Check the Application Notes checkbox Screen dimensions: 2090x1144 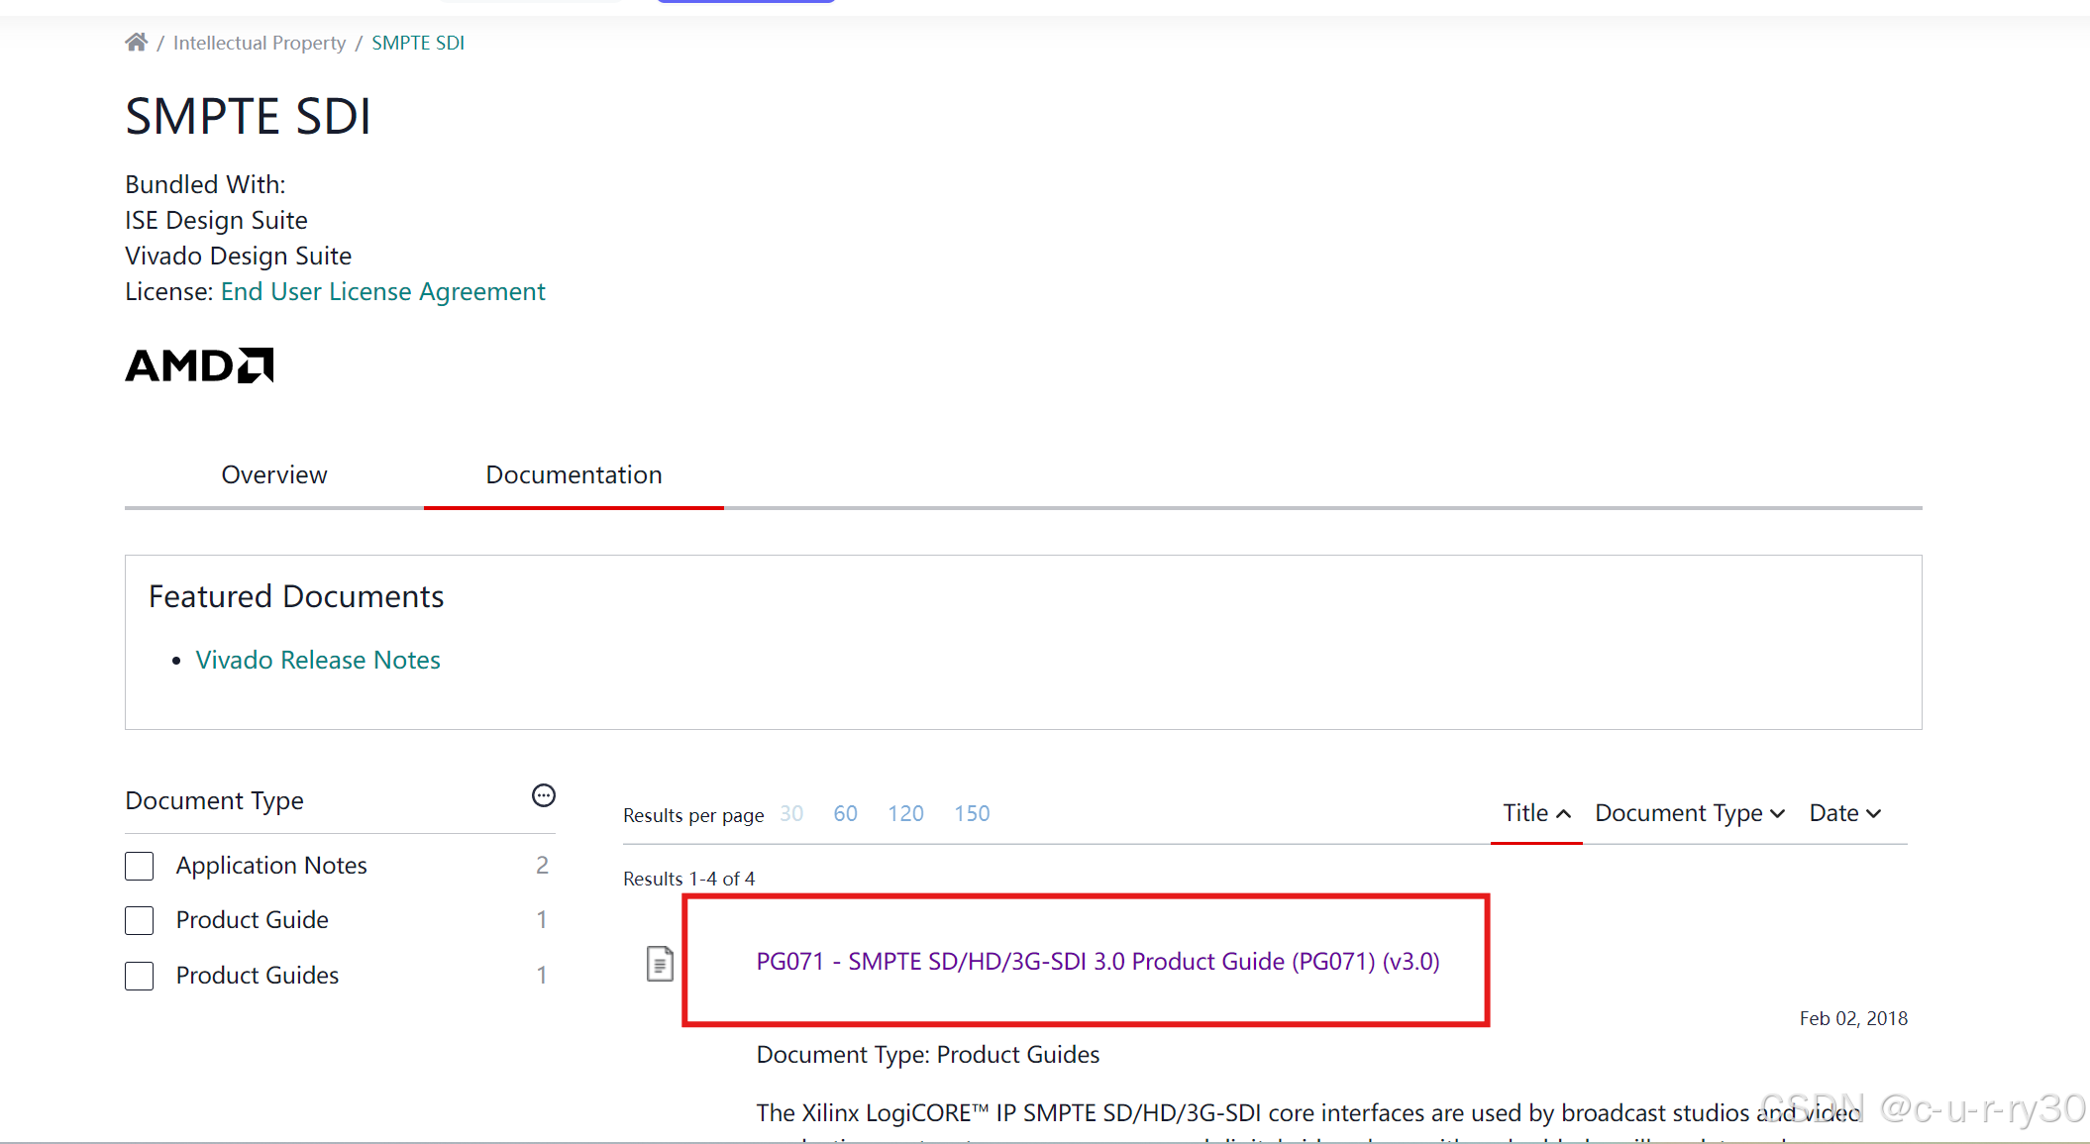click(140, 866)
